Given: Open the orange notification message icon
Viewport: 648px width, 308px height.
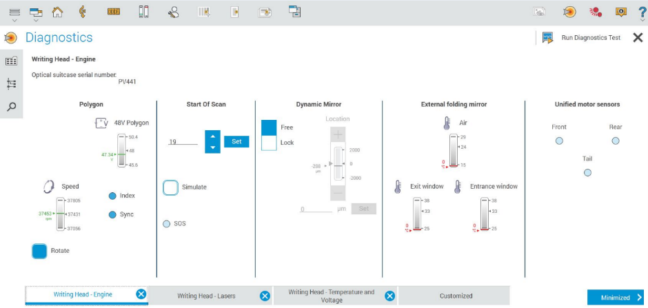Looking at the screenshot, I should click(x=621, y=12).
